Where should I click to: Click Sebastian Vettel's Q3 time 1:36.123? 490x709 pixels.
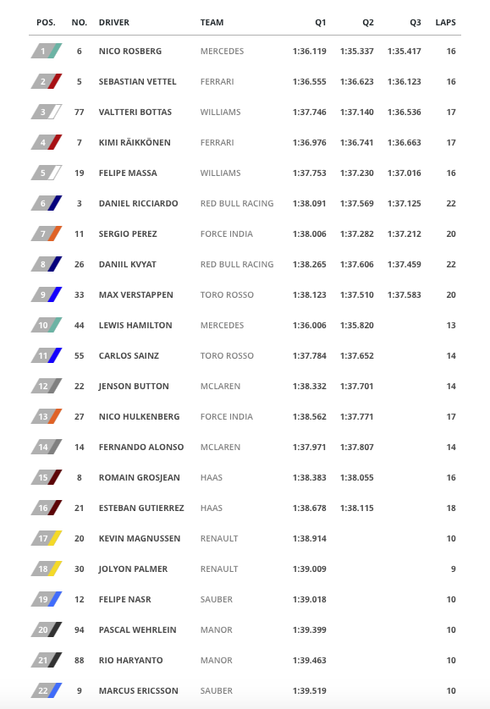point(404,81)
